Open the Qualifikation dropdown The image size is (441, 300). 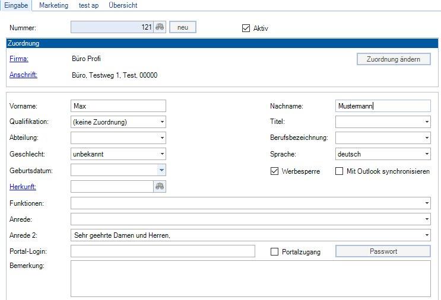162,122
